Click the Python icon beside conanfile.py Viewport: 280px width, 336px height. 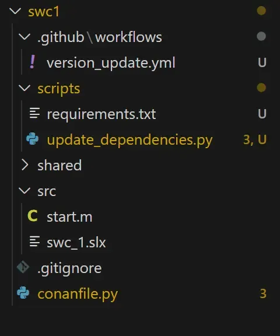point(23,293)
